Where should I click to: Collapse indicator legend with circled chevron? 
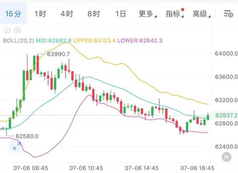coord(7,30)
